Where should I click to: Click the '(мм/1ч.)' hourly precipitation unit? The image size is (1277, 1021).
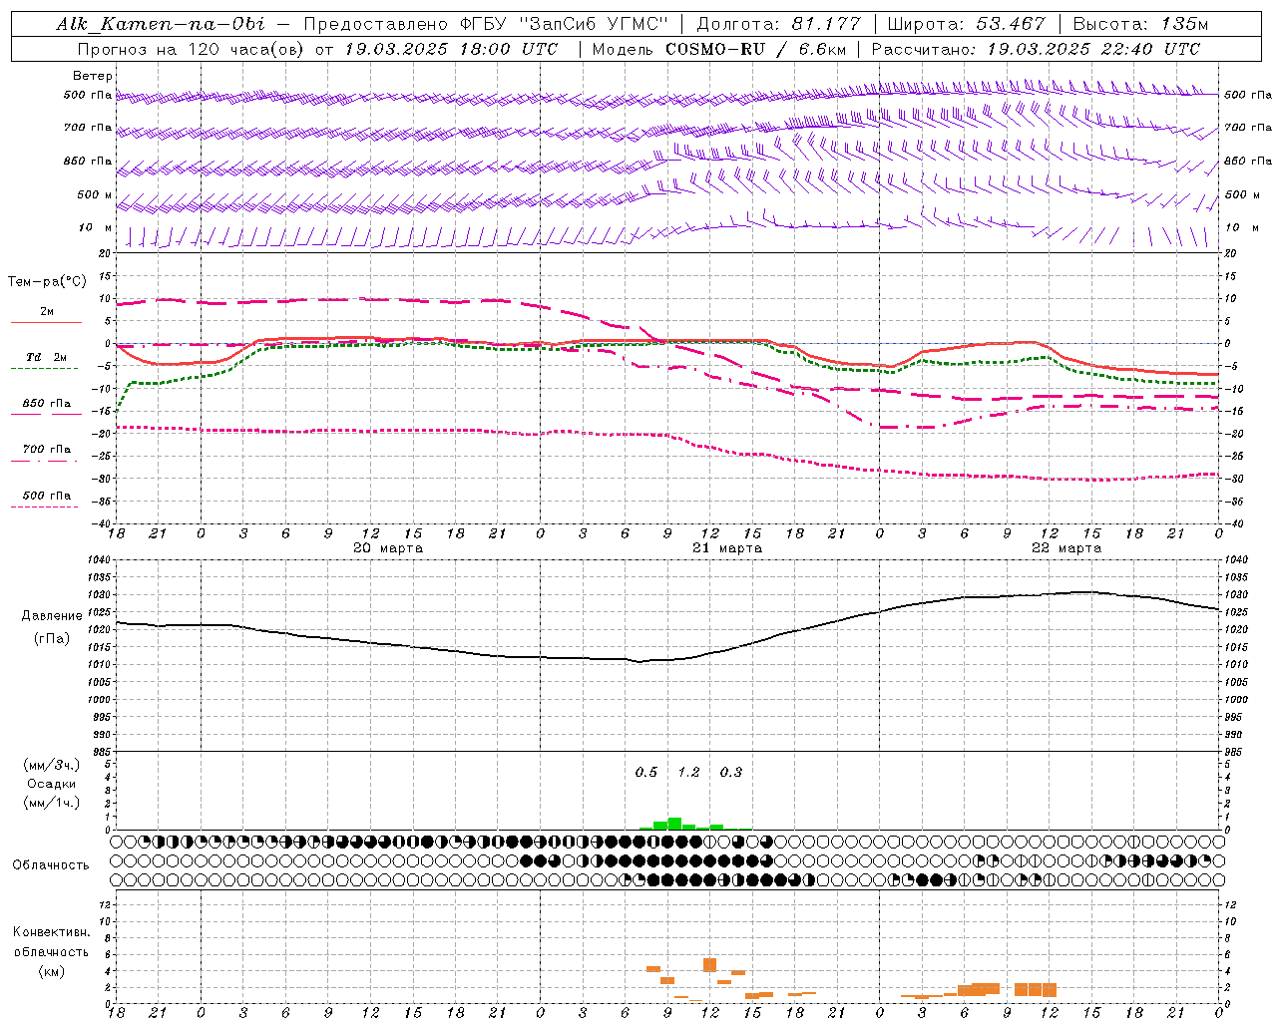(x=52, y=803)
